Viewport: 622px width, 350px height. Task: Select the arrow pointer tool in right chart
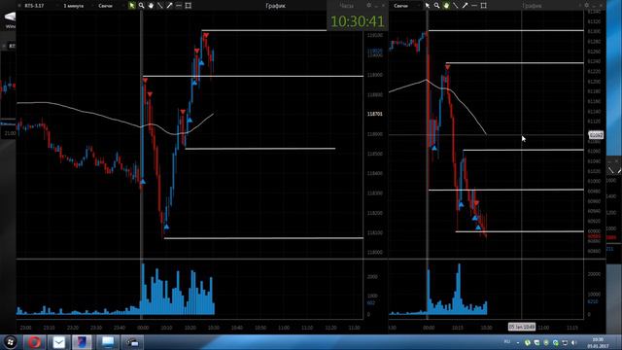point(428,6)
